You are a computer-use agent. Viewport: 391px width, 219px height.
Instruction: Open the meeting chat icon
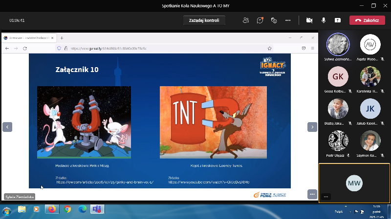260,20
